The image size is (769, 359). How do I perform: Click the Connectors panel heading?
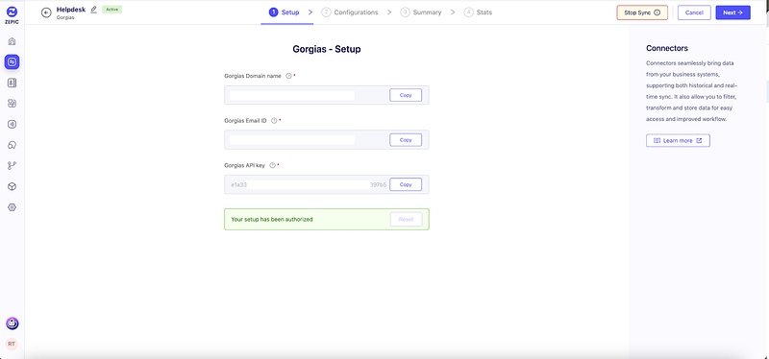pos(667,49)
